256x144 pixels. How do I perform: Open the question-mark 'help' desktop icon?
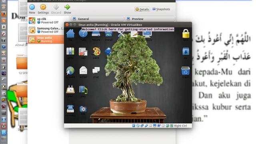83,34
